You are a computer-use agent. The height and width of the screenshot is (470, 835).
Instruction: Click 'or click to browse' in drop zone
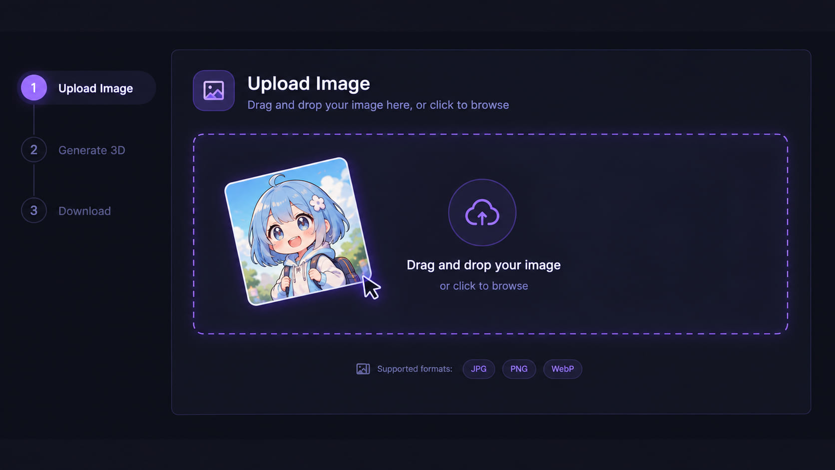click(x=483, y=286)
